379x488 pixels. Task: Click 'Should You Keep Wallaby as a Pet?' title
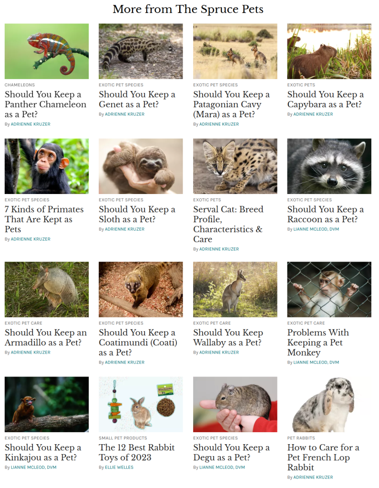pyautogui.click(x=228, y=337)
